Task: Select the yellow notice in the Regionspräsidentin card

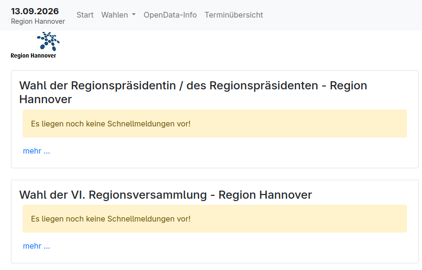Action: 215,124
